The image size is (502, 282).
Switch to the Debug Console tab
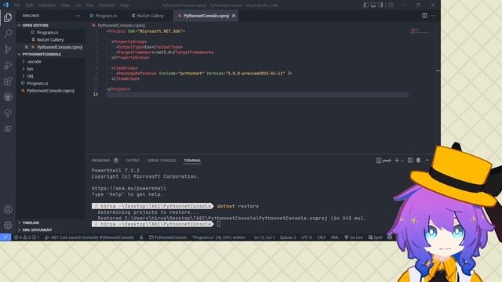click(x=162, y=160)
